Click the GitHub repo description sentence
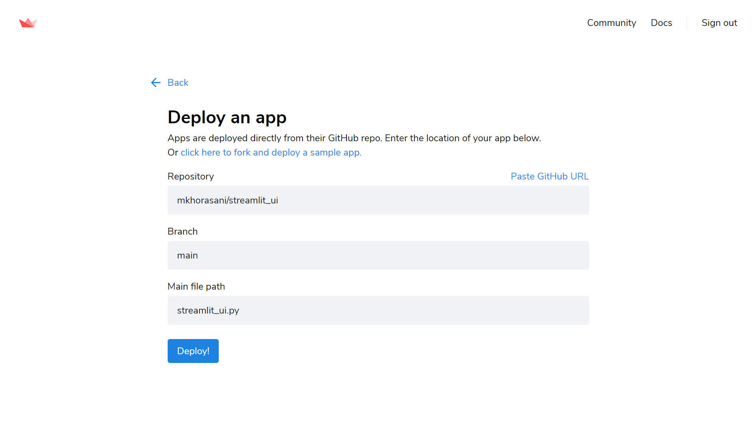 tap(354, 138)
